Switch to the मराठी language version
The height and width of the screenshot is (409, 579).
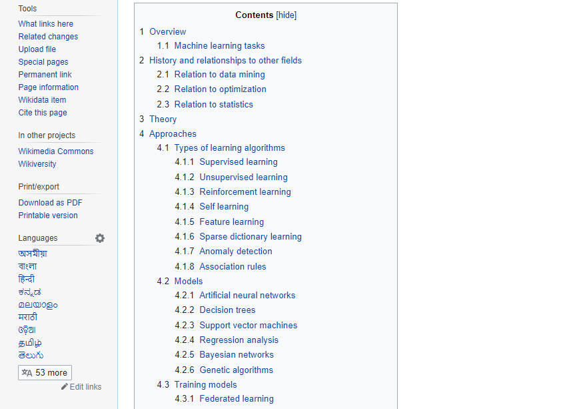(28, 318)
